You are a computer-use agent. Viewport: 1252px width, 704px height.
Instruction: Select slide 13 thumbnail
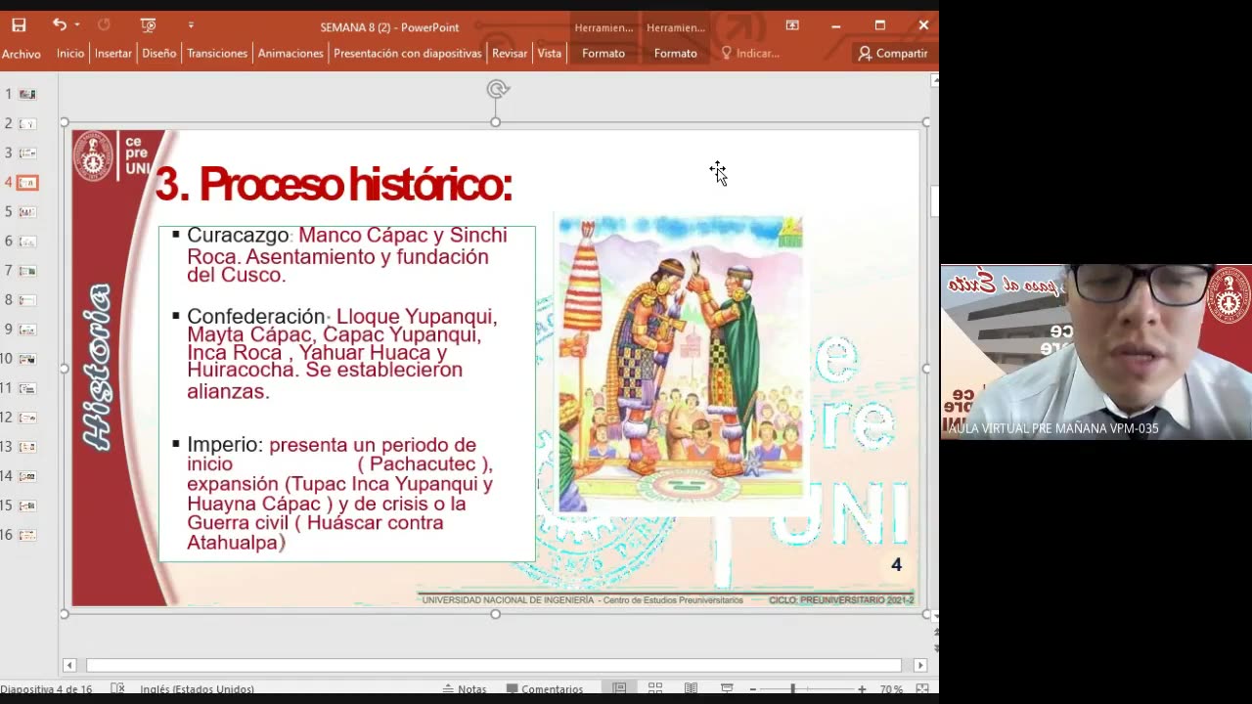click(x=27, y=447)
